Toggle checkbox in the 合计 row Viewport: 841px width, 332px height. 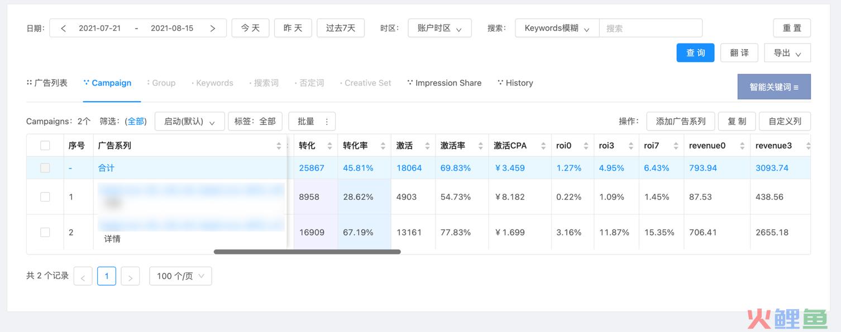point(45,168)
